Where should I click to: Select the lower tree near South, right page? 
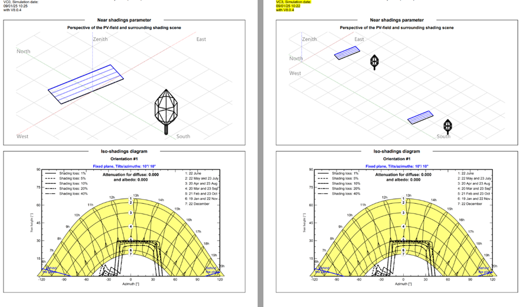coord(448,126)
